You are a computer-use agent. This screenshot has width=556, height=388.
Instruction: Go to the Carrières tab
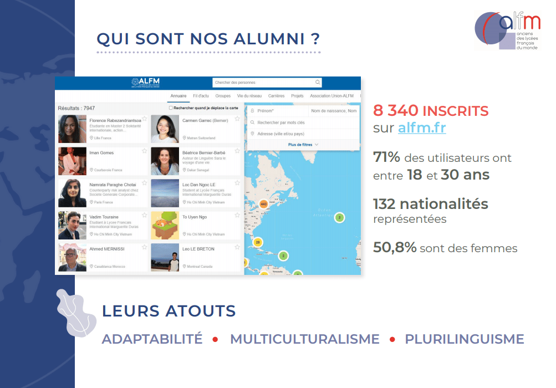point(276,96)
